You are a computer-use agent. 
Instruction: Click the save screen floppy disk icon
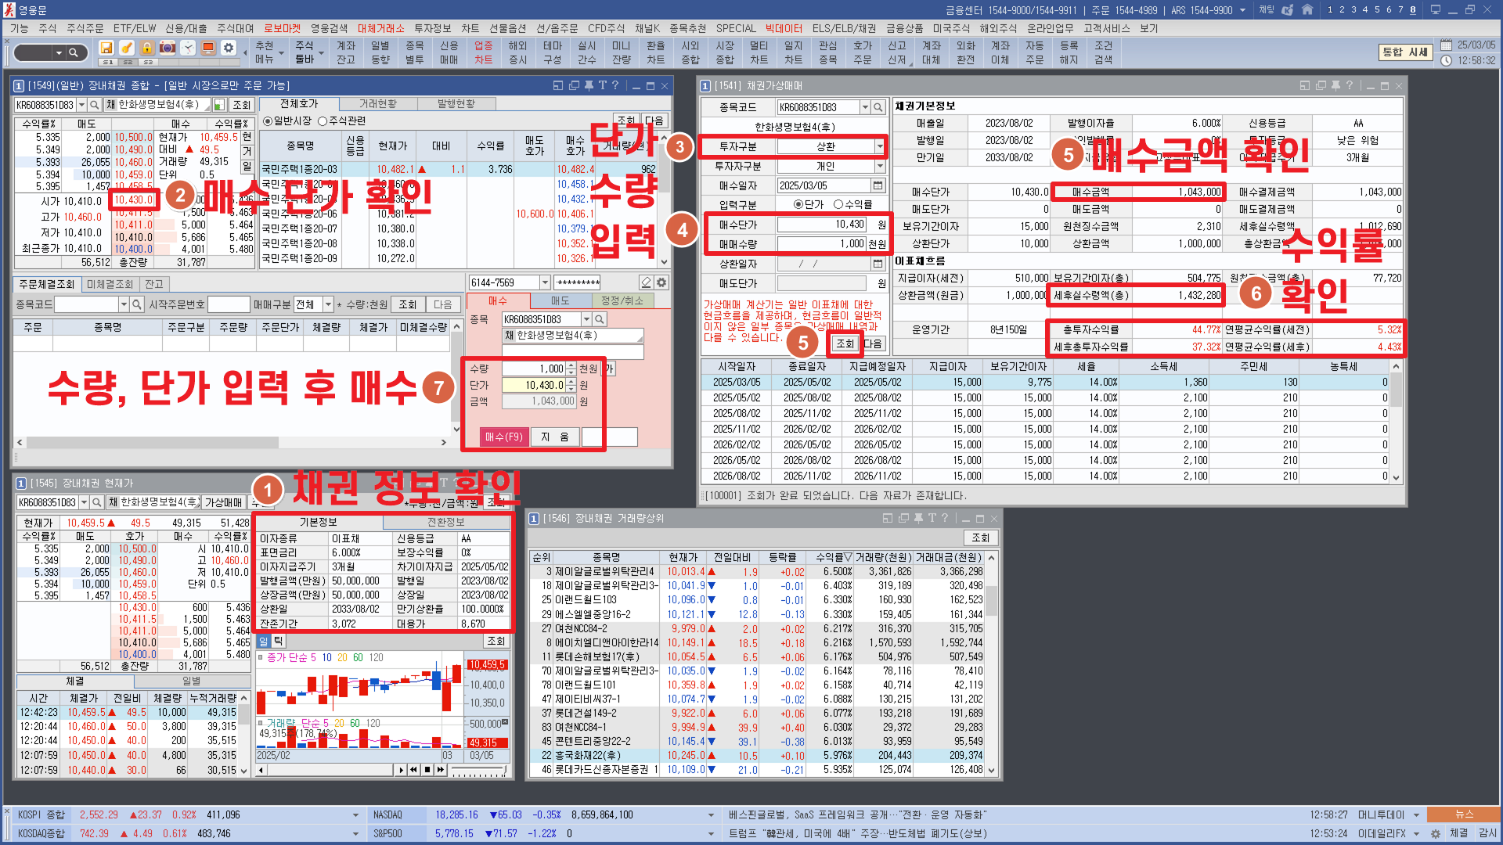(x=106, y=48)
